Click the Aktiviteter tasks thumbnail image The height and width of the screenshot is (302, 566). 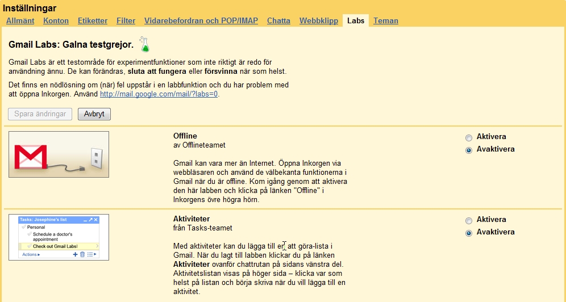coord(59,237)
